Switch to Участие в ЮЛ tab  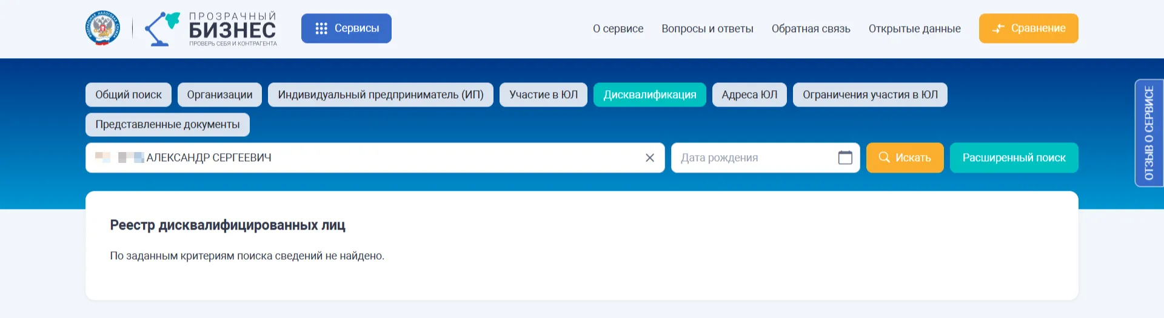click(543, 94)
